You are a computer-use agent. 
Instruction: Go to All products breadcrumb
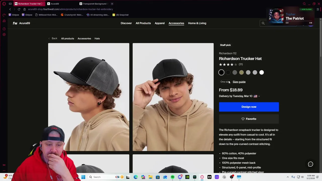pos(68,38)
